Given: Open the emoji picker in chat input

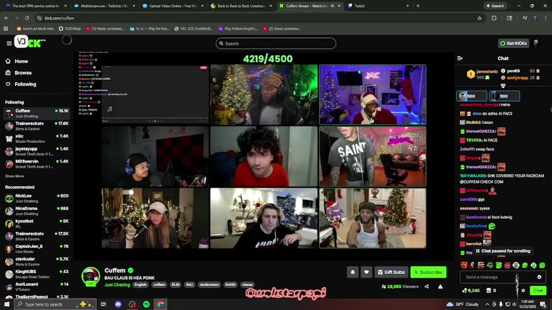Looking at the screenshot, I should pyautogui.click(x=539, y=277).
